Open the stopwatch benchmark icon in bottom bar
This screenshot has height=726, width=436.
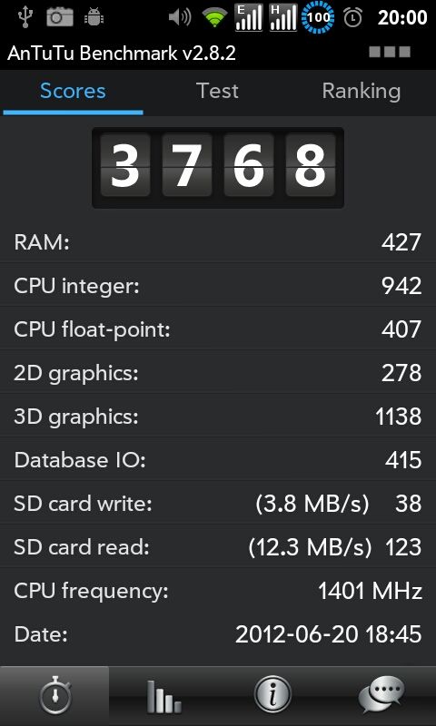click(x=54, y=695)
